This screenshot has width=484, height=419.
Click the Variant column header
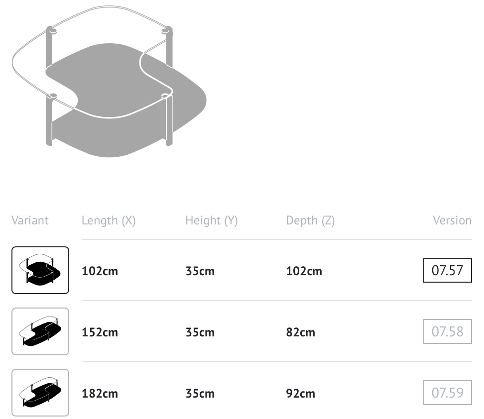30,220
